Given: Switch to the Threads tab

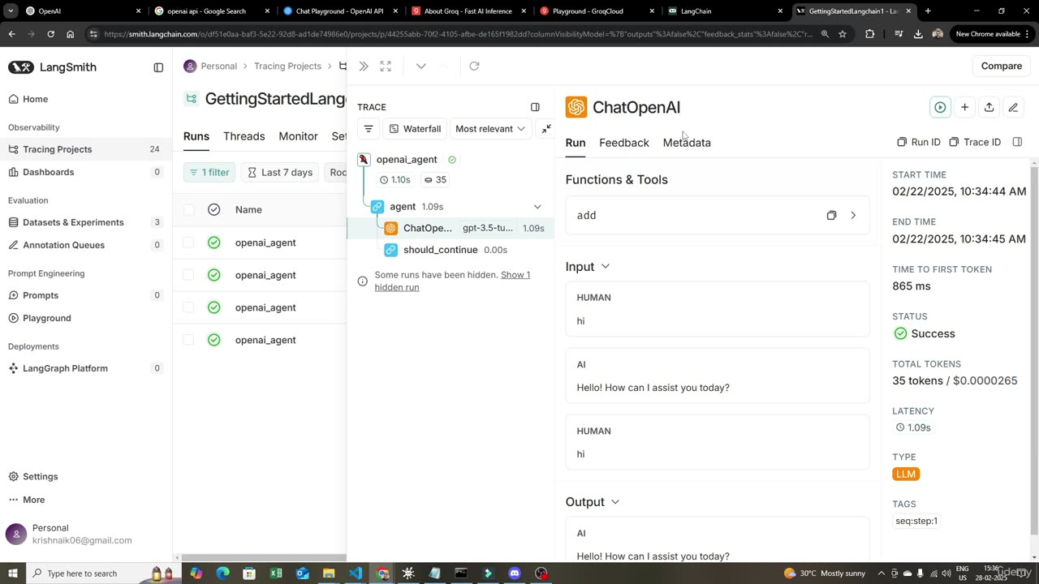Looking at the screenshot, I should click(x=244, y=136).
